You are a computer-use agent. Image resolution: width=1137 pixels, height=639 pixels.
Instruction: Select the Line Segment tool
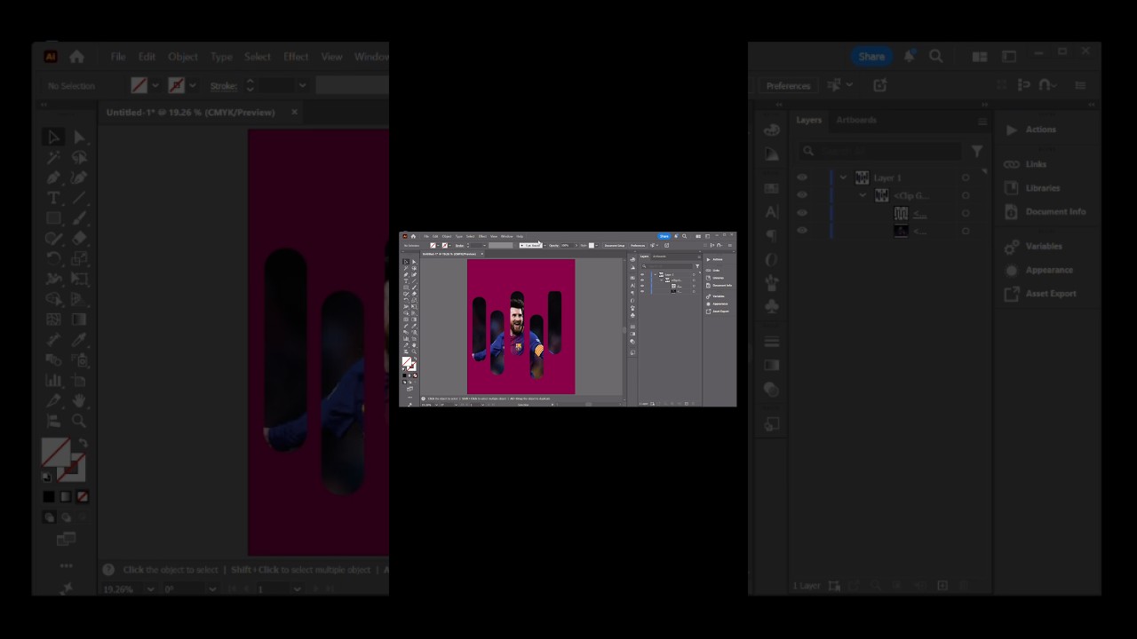click(x=79, y=198)
